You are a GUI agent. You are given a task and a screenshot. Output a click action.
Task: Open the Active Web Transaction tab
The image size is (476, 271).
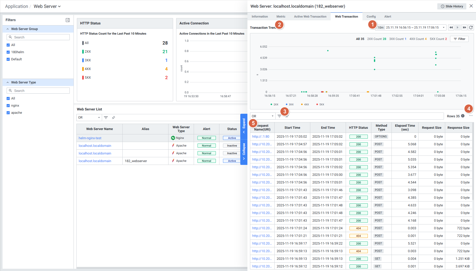(x=310, y=17)
